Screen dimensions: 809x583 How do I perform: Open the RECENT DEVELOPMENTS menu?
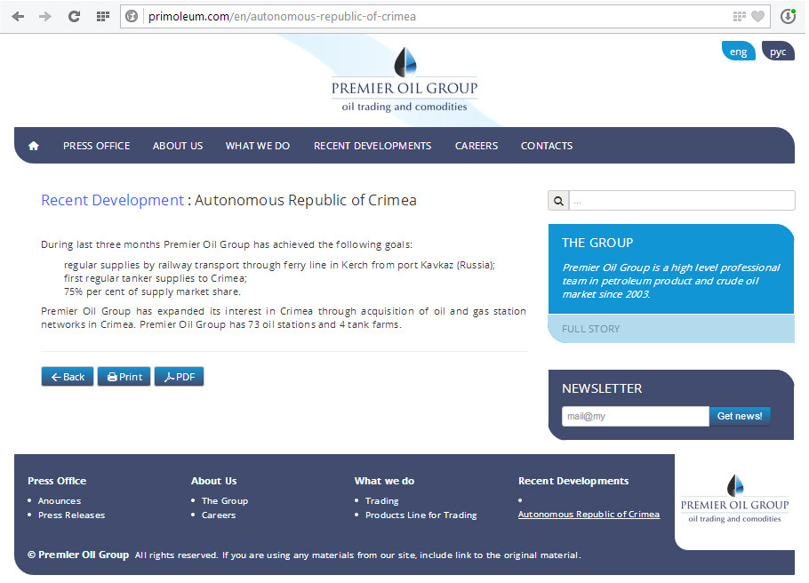coord(372,146)
